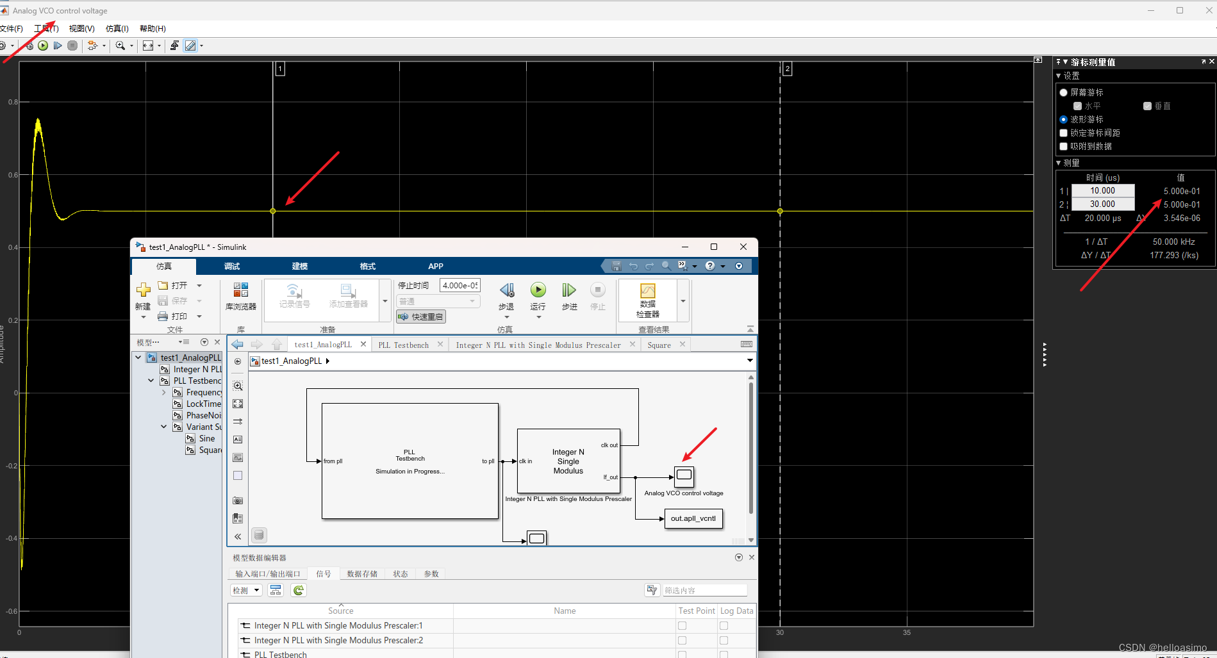Open scope Simulation menu
This screenshot has height=658, width=1217.
[117, 29]
